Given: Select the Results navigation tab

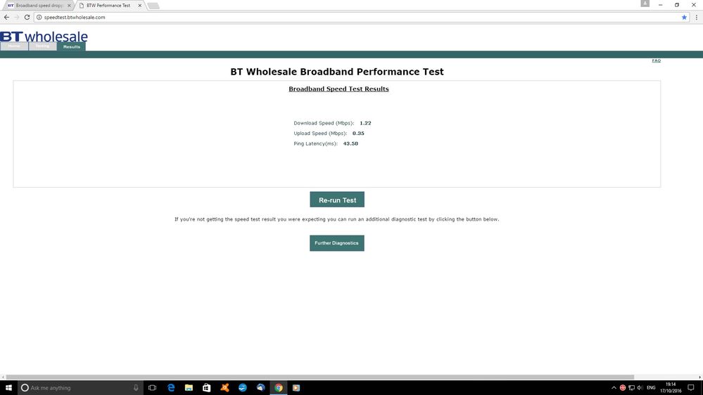Looking at the screenshot, I should pos(71,46).
